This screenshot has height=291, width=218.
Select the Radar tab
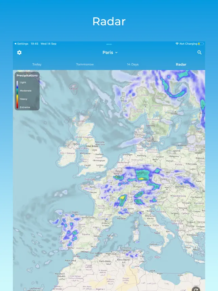click(181, 64)
